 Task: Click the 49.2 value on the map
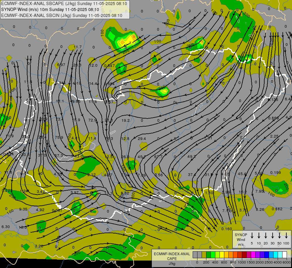pos(191,156)
